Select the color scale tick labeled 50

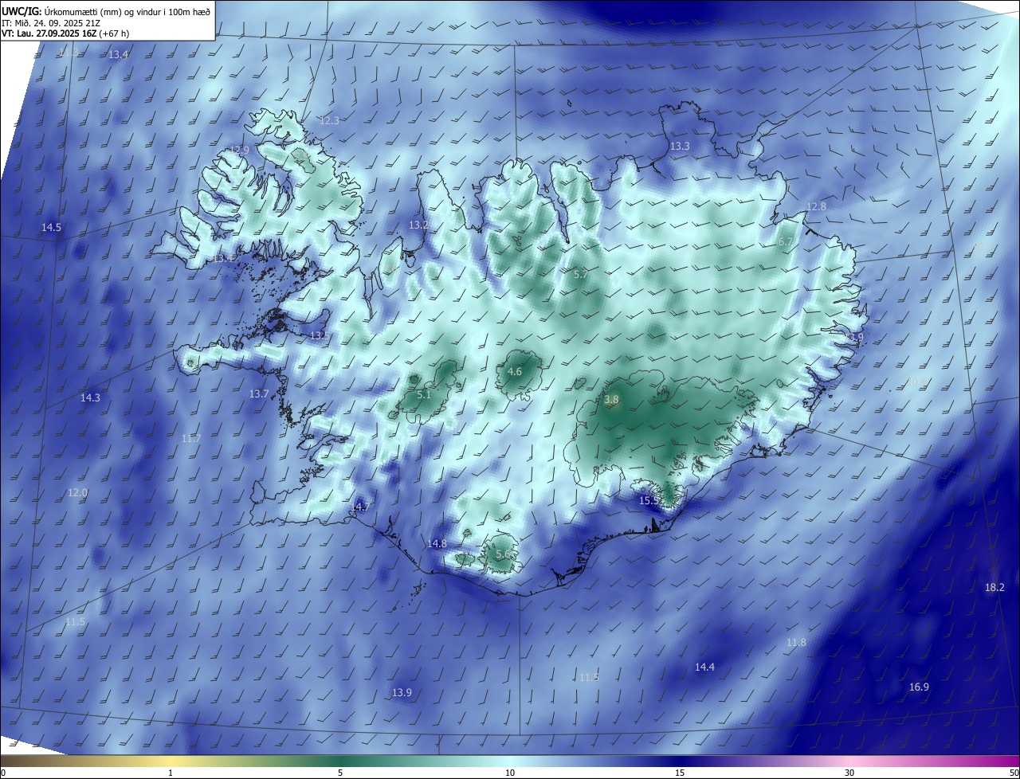(1014, 773)
